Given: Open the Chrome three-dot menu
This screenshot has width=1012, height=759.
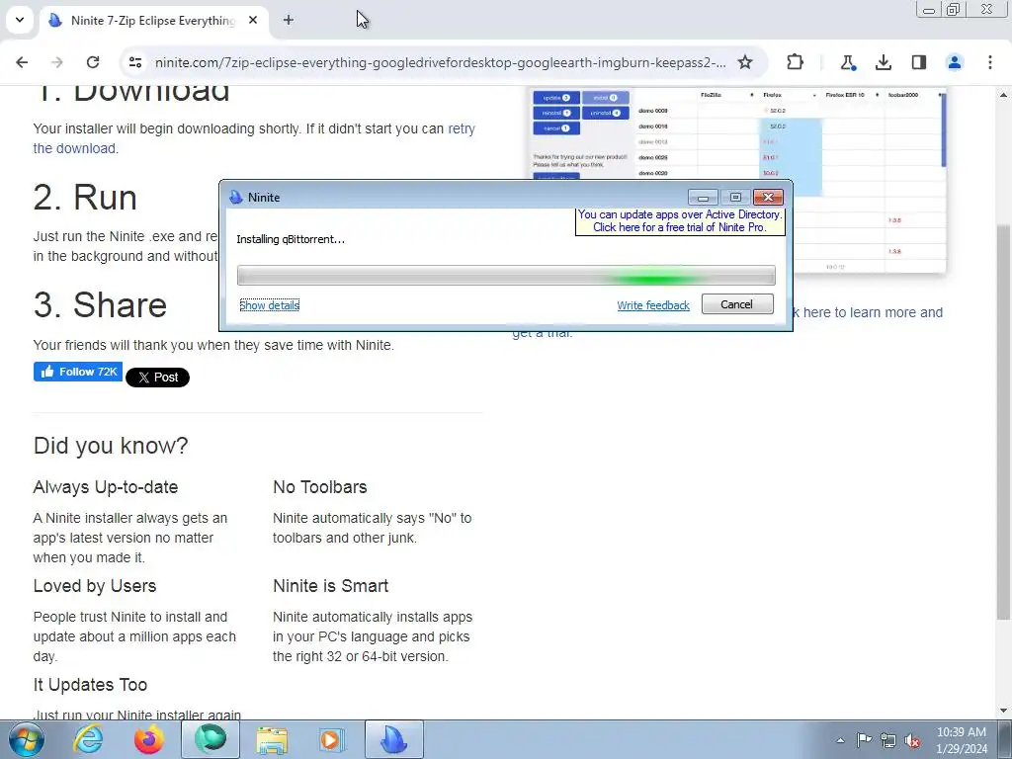Looking at the screenshot, I should coord(989,62).
